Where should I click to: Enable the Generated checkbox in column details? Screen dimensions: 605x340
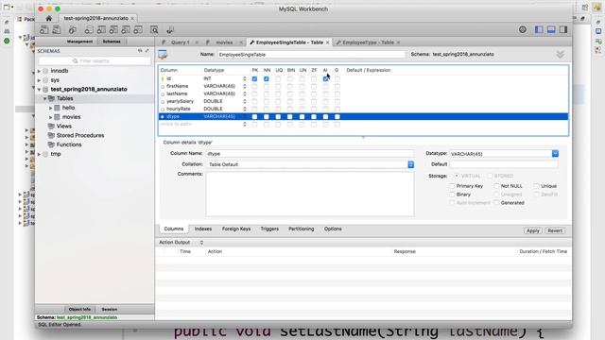[496, 202]
